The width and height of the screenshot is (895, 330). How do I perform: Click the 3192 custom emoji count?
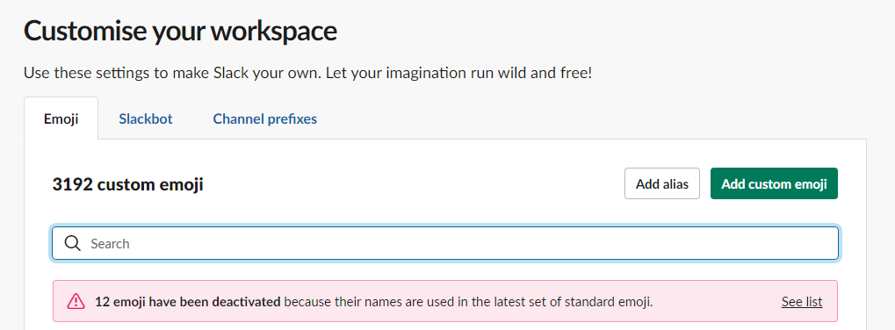[x=128, y=184]
